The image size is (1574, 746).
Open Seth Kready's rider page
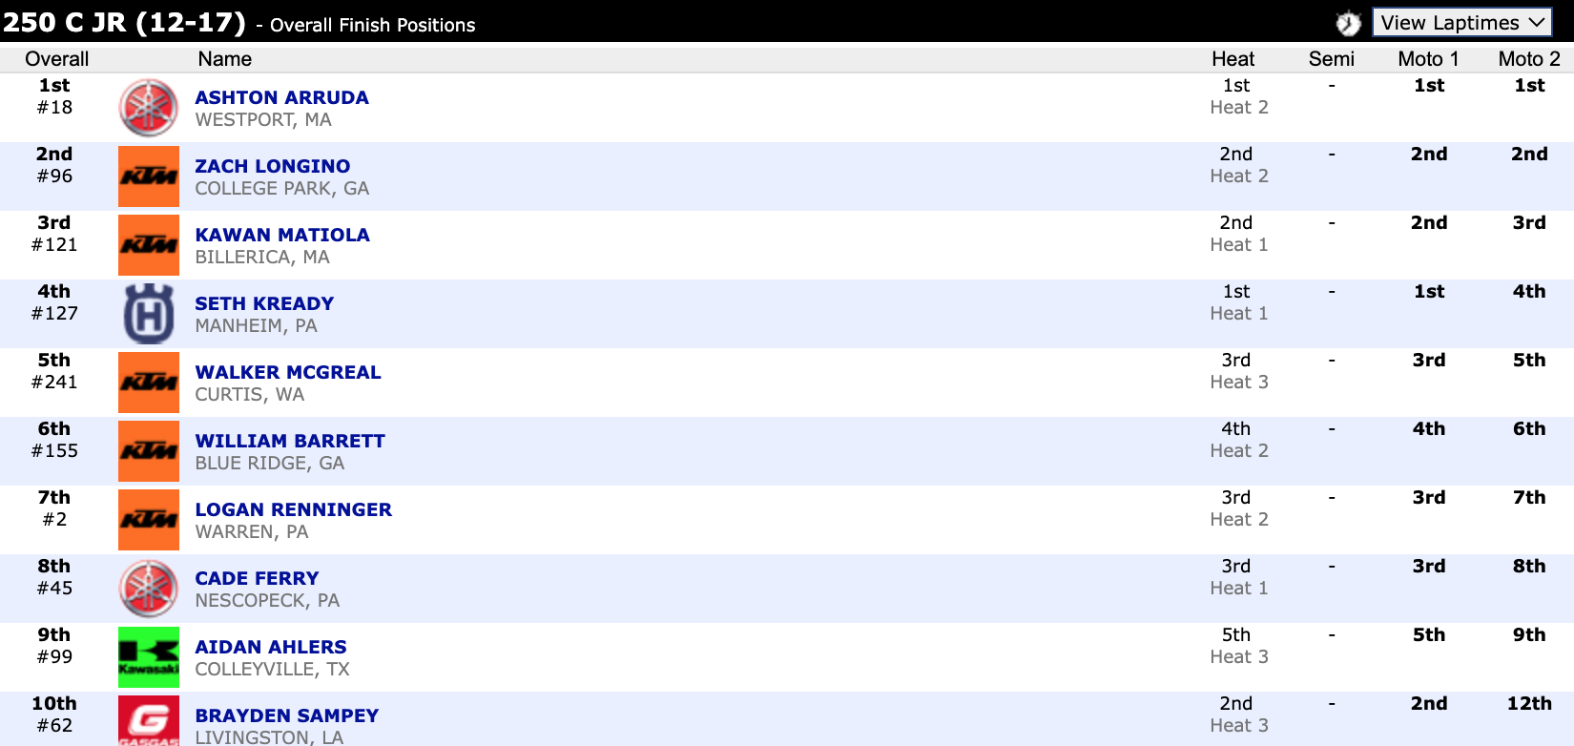coord(264,303)
